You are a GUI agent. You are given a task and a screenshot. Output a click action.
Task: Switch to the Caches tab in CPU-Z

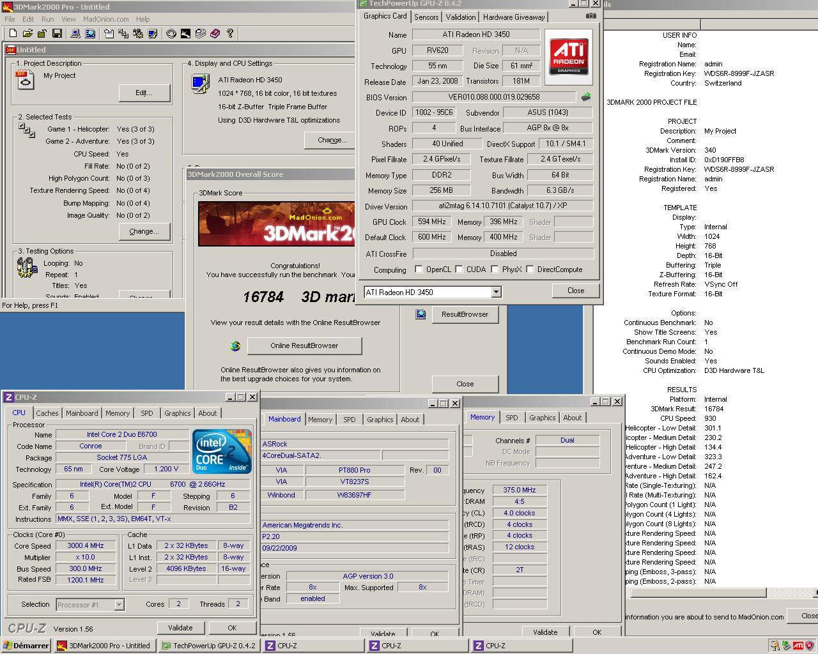coord(47,413)
